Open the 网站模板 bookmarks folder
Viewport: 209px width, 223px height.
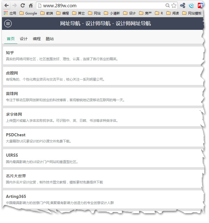click(192, 13)
